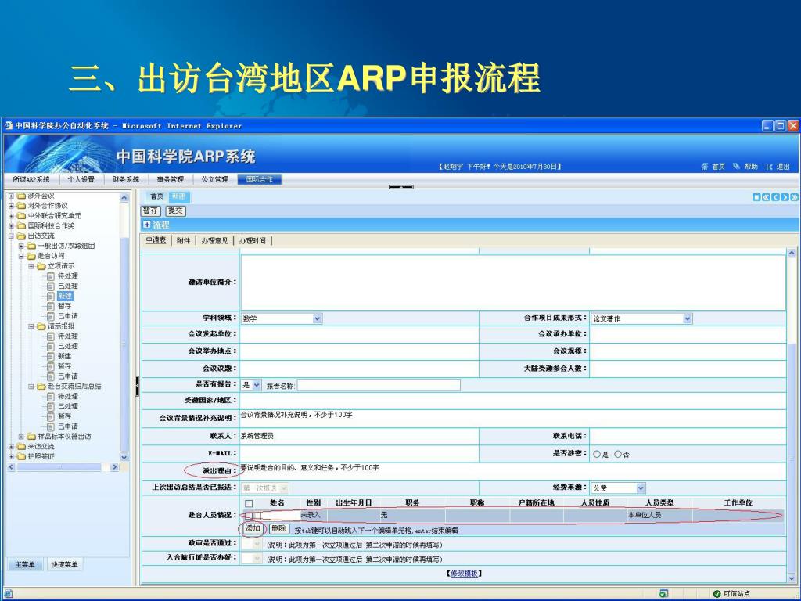The height and width of the screenshot is (601, 801).
Task: Open 待处理 document under 立项请示
Action: 67,276
